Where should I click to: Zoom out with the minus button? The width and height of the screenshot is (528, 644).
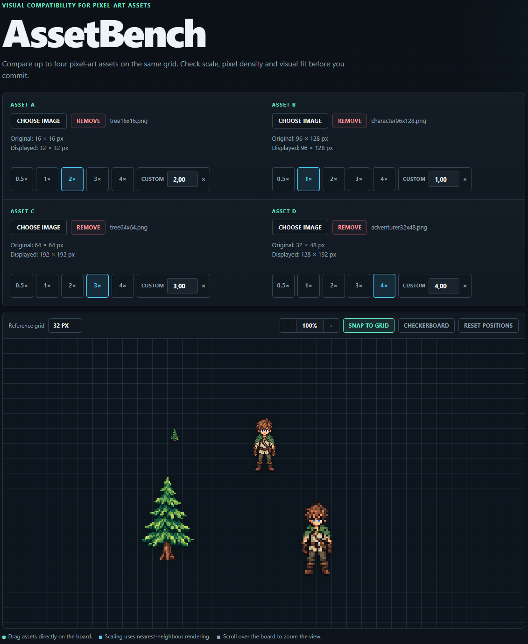point(288,326)
